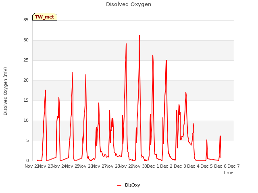258x193 pixels.
Task: Click the y-axis tick label 0
Action: [27, 161]
